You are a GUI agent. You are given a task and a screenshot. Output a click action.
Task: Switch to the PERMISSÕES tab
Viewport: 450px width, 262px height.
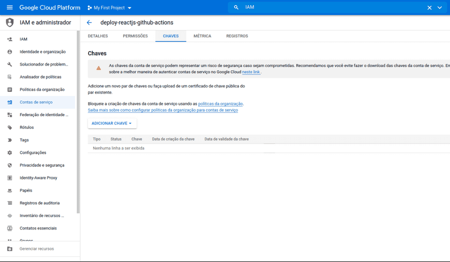point(135,36)
